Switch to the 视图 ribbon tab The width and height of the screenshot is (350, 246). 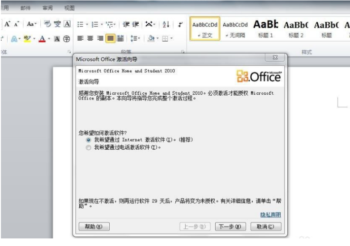(x=69, y=8)
